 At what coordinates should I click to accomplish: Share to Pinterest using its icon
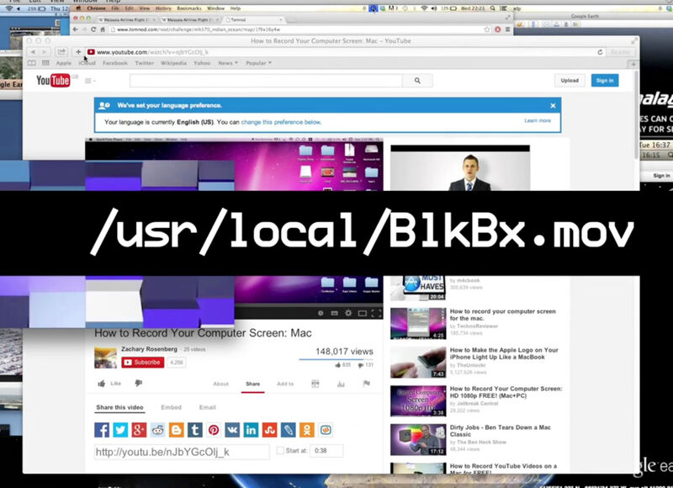pyautogui.click(x=214, y=430)
